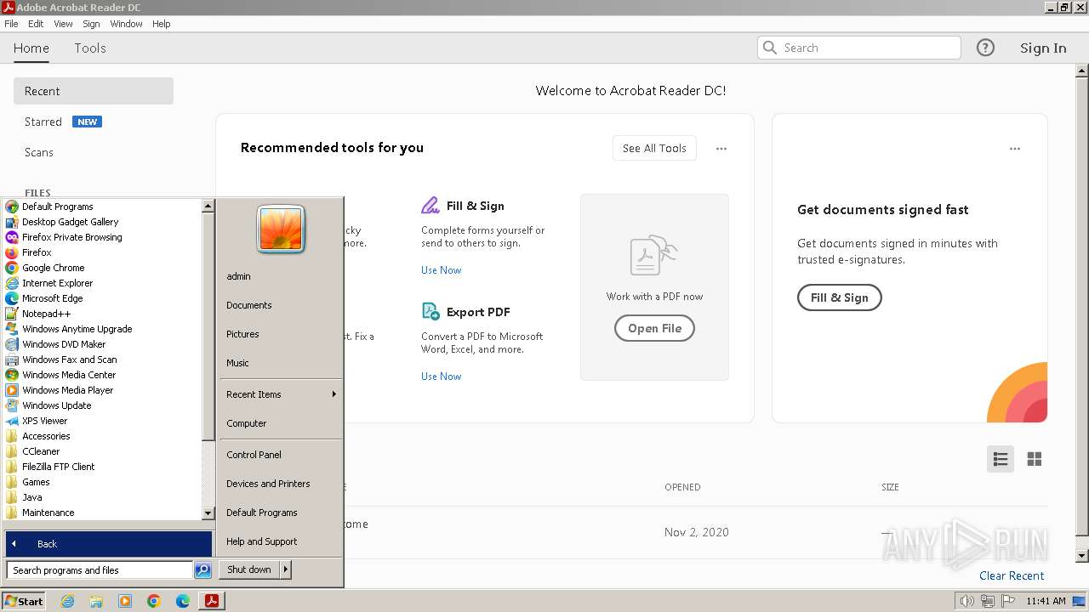Click Back in the Start menu
Image resolution: width=1089 pixels, height=612 pixels.
click(x=108, y=544)
